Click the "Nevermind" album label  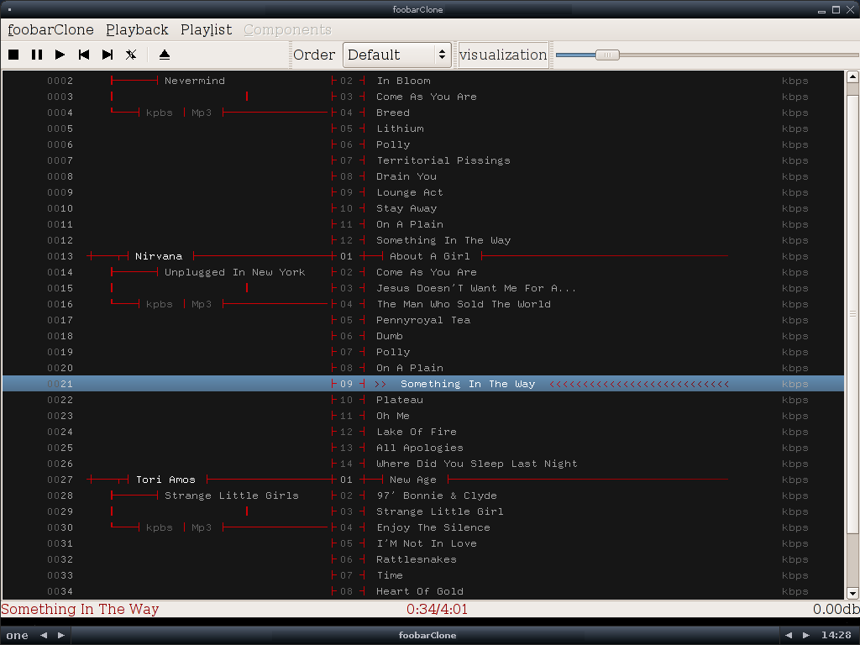click(x=195, y=81)
